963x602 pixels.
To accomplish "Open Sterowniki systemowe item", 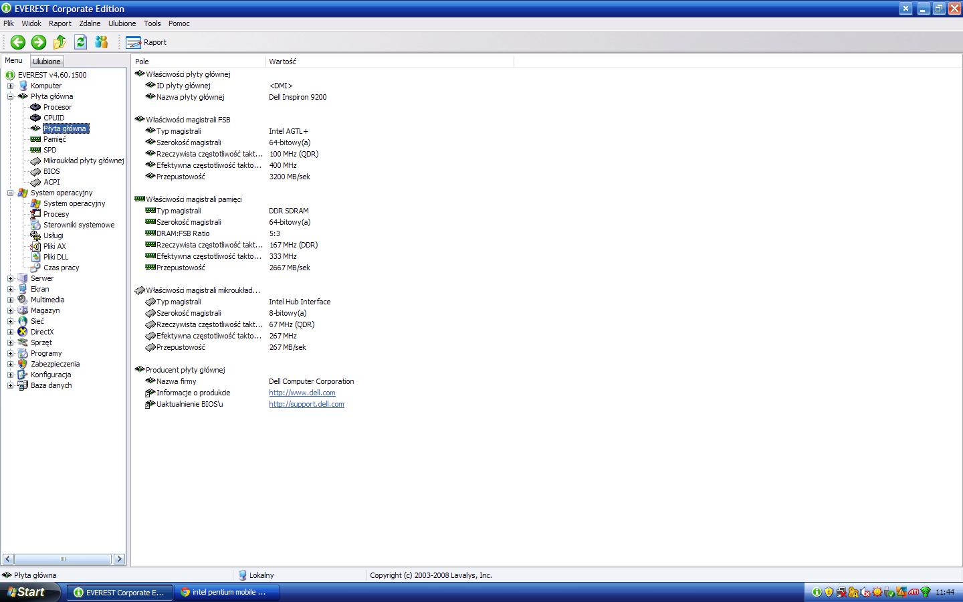I will [79, 225].
